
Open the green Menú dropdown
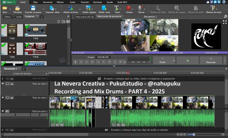(x=9, y=2)
